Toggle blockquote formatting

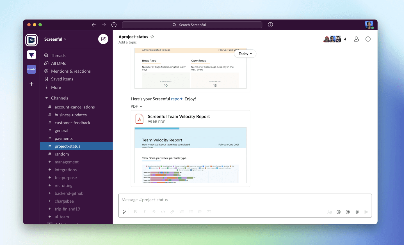point(200,212)
